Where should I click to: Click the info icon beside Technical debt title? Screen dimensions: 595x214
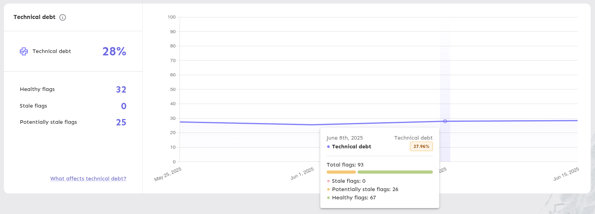pos(63,17)
